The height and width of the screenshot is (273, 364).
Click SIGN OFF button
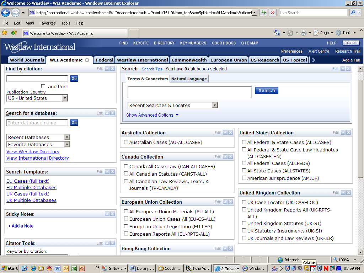tap(351, 43)
